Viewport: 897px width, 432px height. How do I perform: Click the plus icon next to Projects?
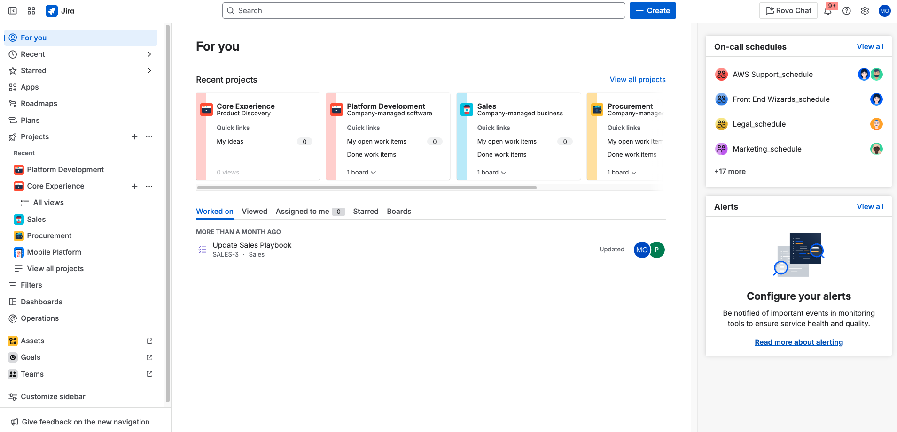[134, 137]
